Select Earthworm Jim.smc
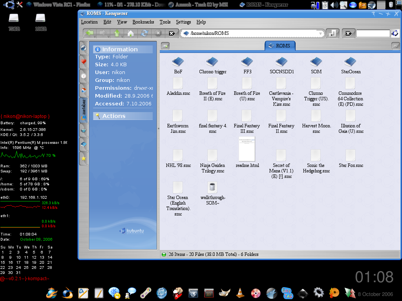The height and width of the screenshot is (301, 402). 178,122
